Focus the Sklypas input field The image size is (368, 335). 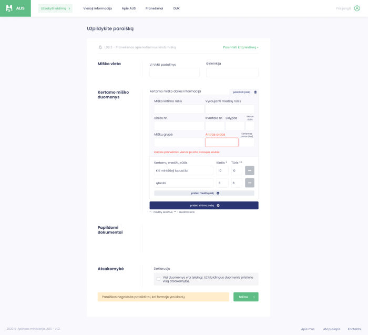[x=235, y=126]
